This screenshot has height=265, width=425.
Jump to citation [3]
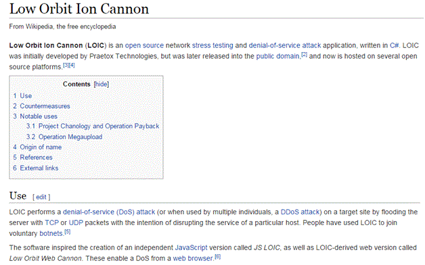[66, 65]
